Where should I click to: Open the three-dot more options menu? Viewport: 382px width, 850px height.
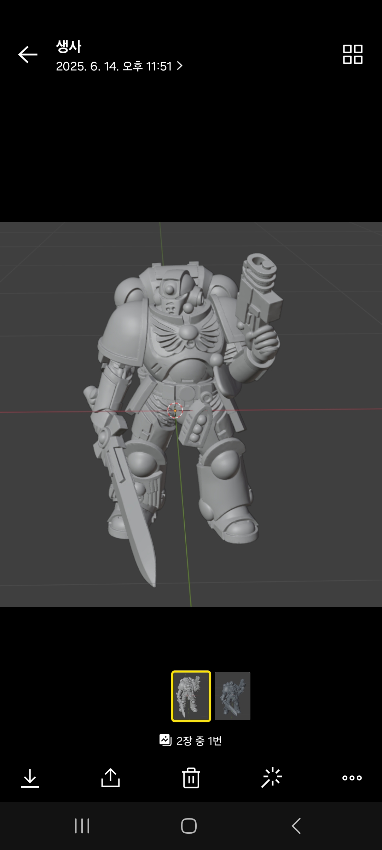[352, 778]
